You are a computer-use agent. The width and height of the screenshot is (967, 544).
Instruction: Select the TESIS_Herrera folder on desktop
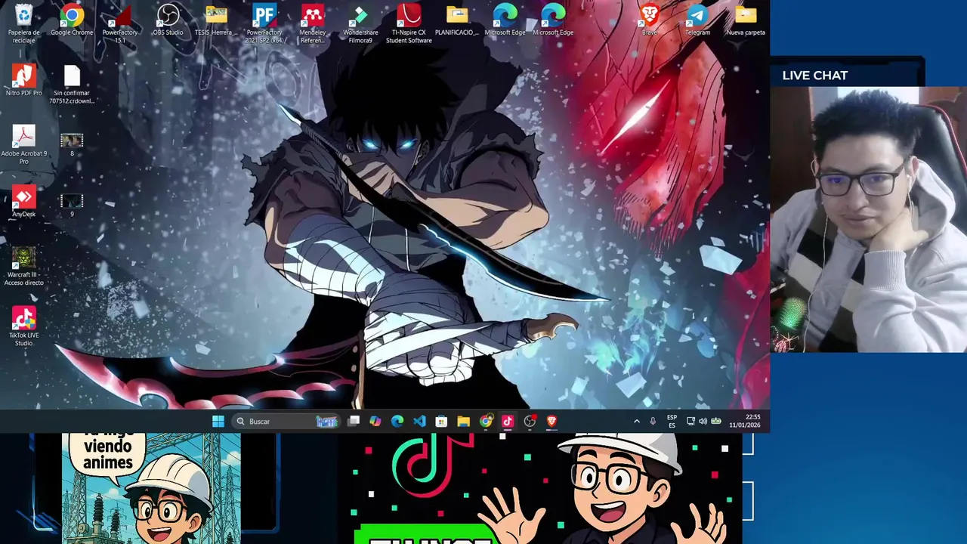click(215, 20)
